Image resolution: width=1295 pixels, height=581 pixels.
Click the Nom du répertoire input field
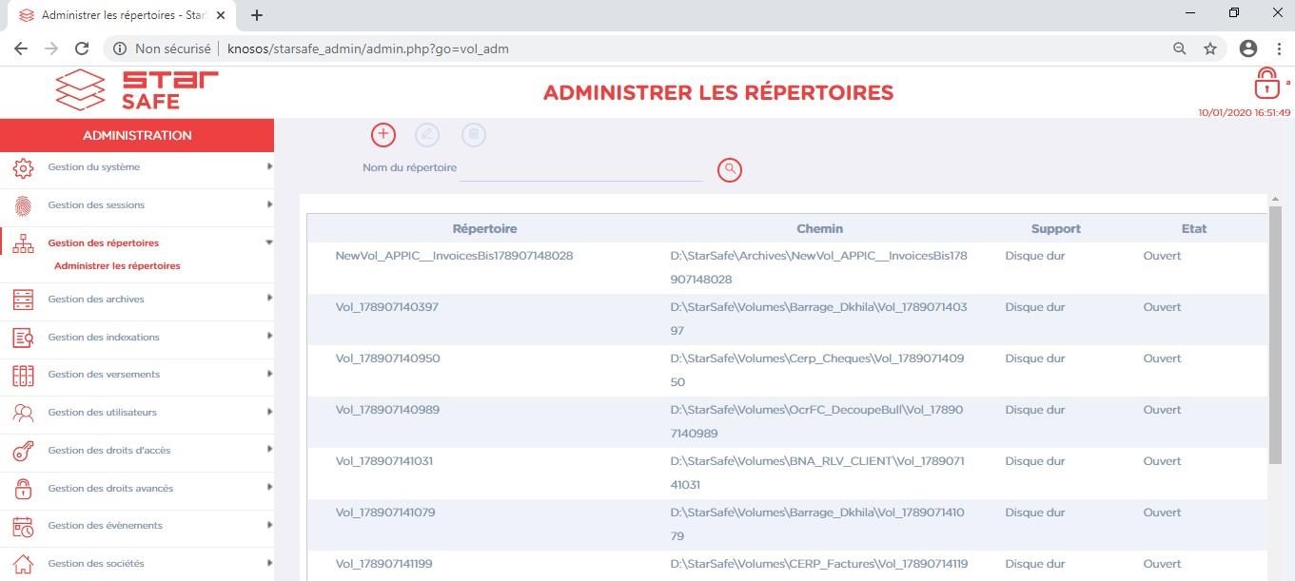[581, 168]
